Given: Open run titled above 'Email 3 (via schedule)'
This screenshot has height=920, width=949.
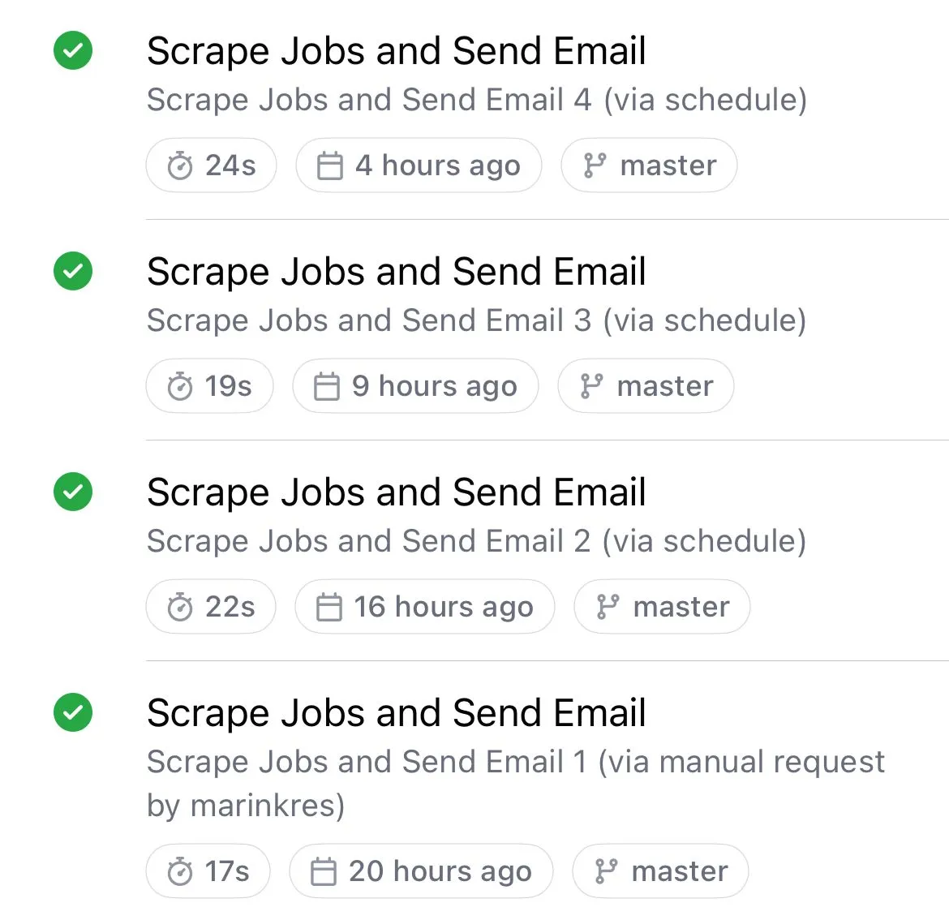Looking at the screenshot, I should [396, 272].
